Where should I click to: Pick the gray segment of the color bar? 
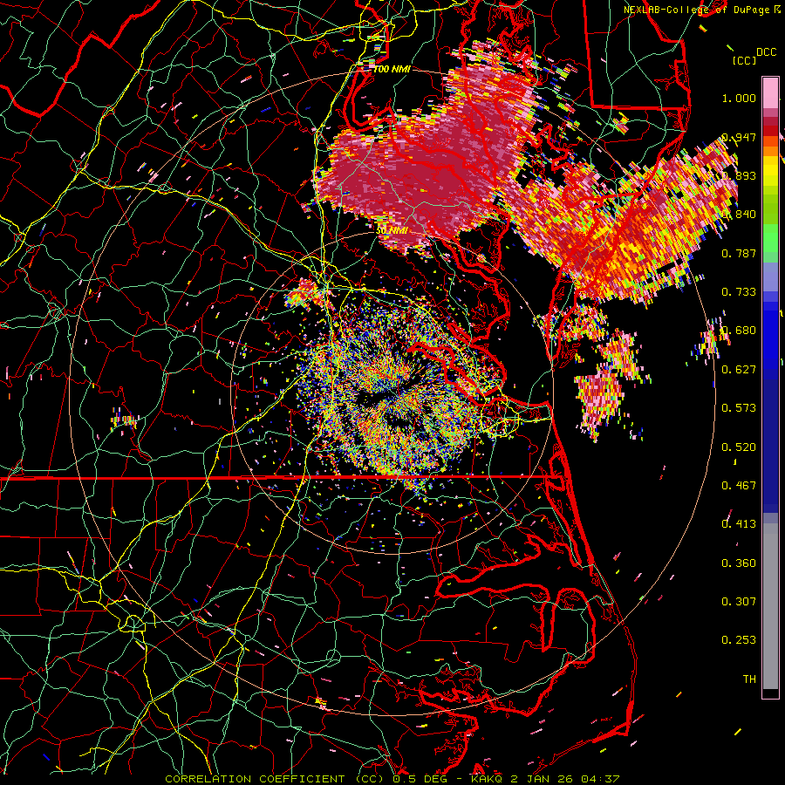coord(770,606)
